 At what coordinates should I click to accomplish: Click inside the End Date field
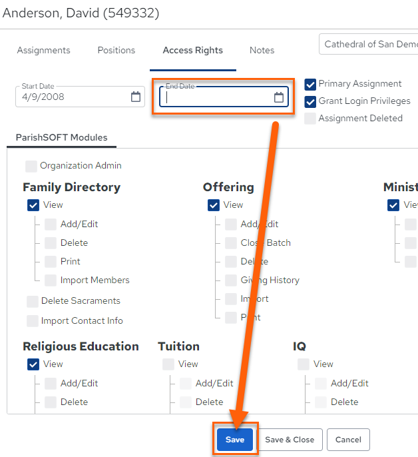(x=217, y=97)
